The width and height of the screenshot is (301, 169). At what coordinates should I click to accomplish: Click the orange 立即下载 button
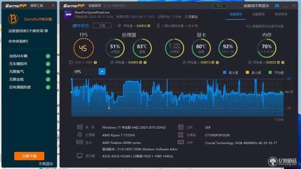point(29,156)
